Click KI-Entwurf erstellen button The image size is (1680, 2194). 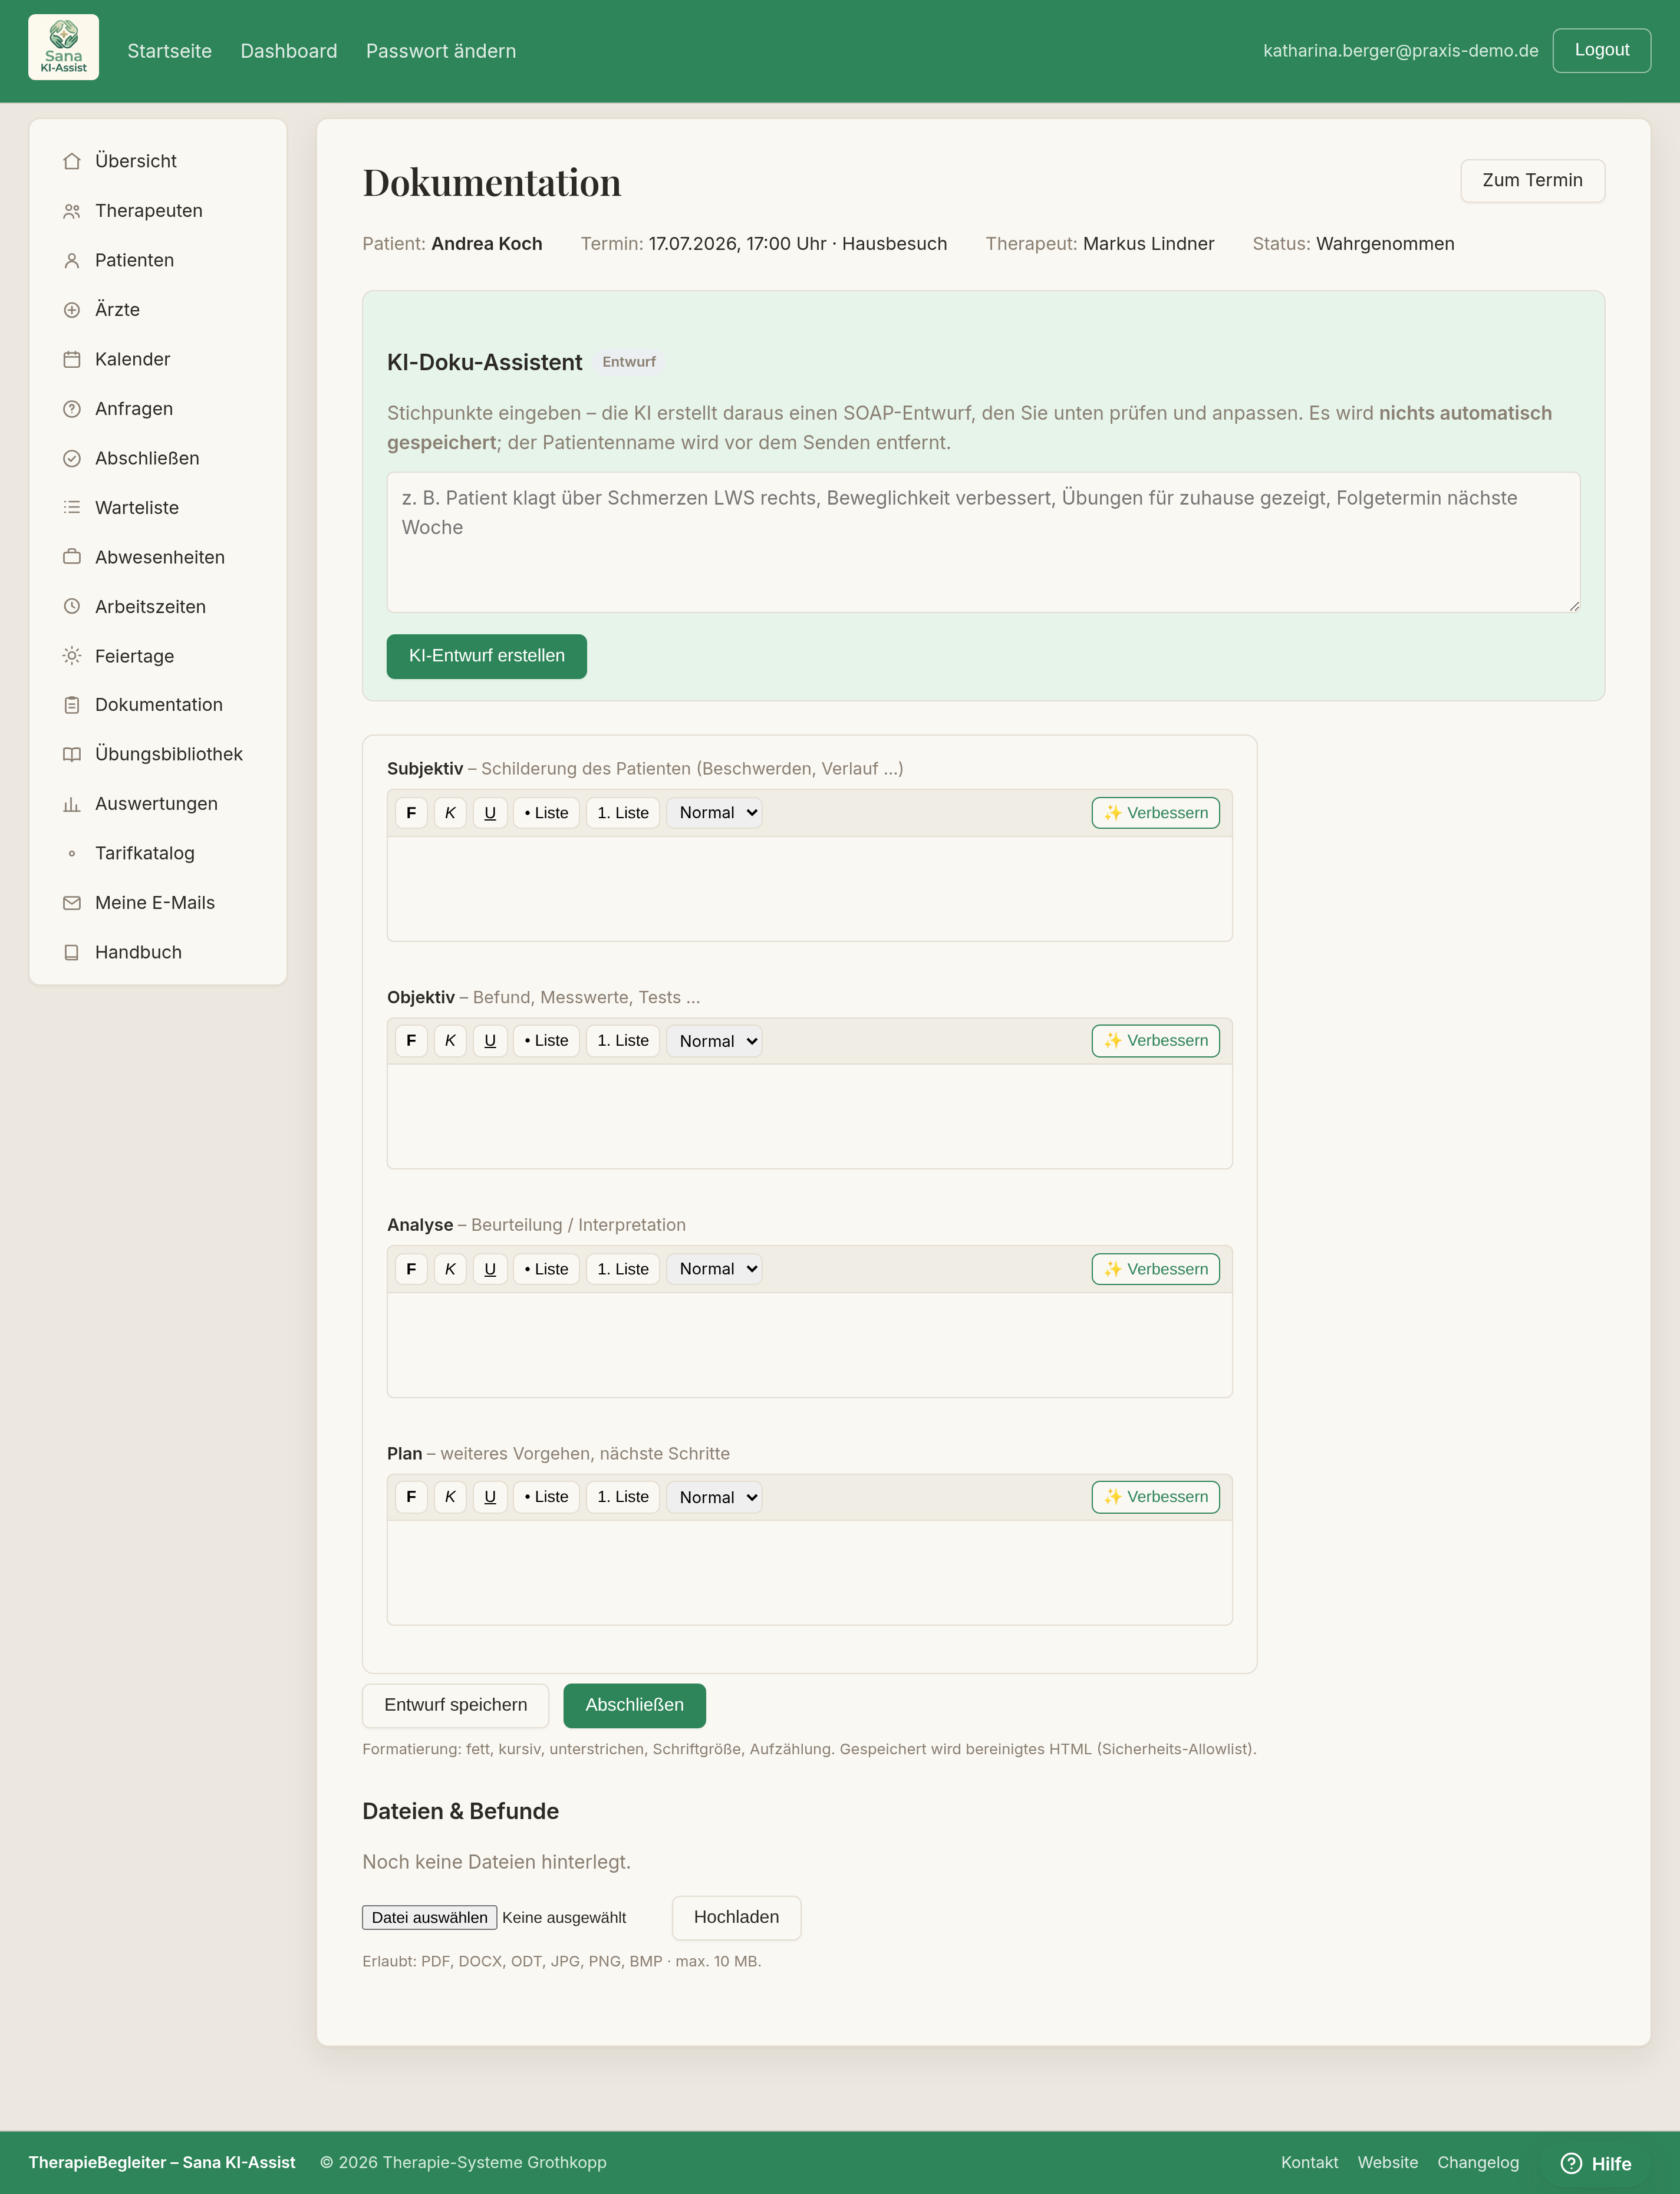[x=487, y=656]
